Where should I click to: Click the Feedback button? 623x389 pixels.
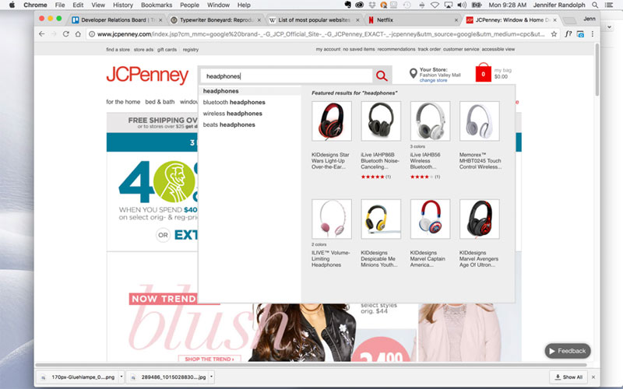pos(568,351)
